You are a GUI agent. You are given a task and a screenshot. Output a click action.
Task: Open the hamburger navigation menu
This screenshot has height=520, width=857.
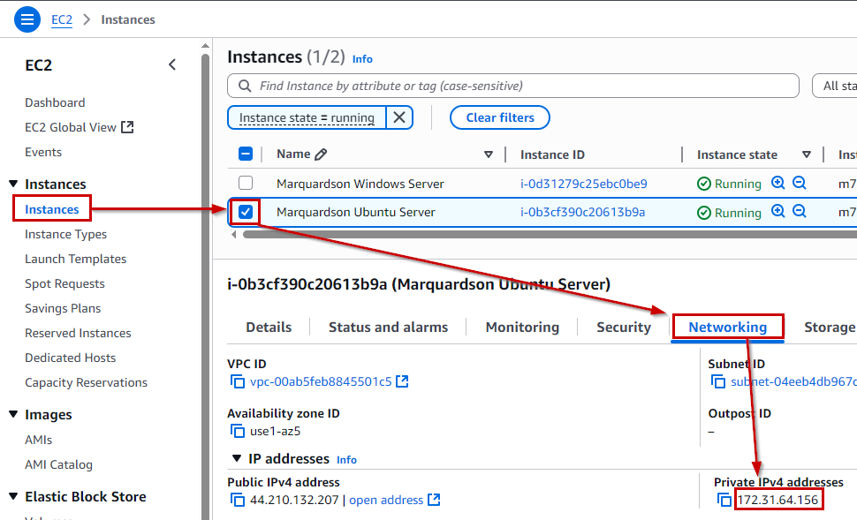[x=27, y=19]
